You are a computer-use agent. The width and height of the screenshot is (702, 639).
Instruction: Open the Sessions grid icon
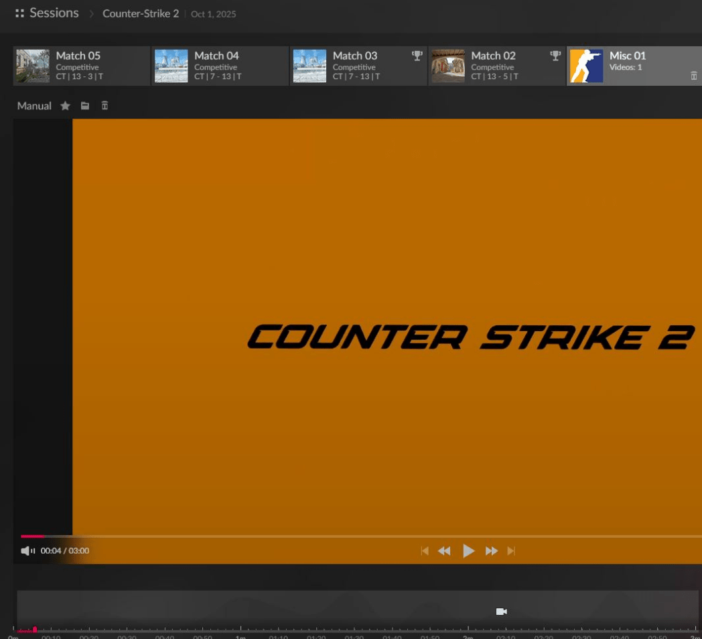tap(19, 13)
